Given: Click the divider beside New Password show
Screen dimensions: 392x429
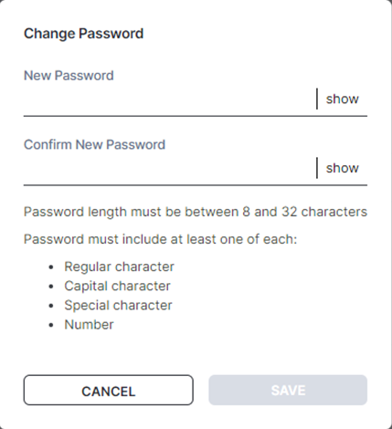Looking at the screenshot, I should click(317, 99).
